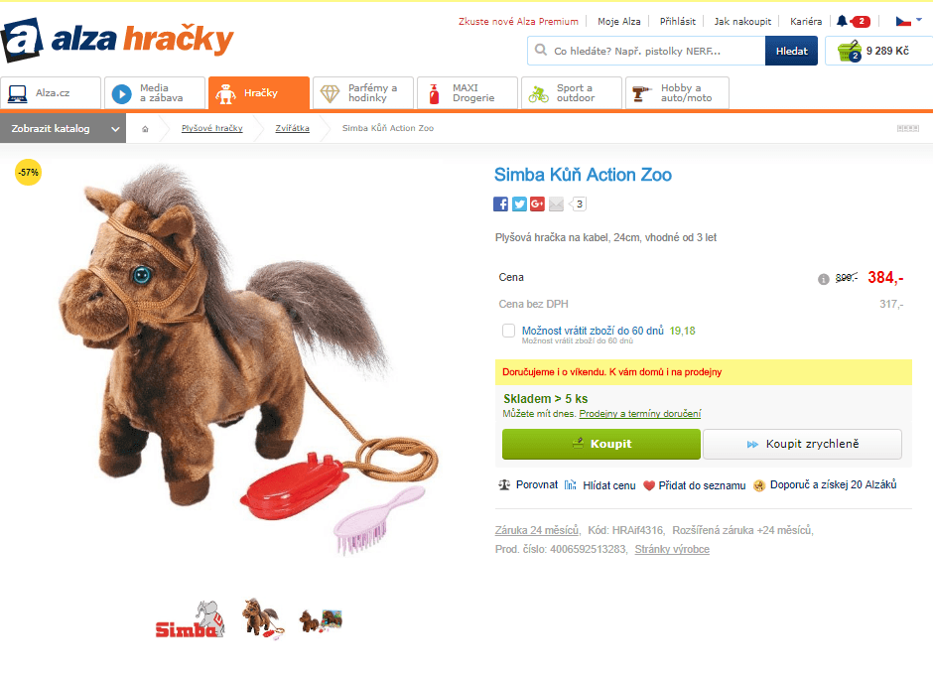Switch to Media a zábava tab

tap(155, 93)
